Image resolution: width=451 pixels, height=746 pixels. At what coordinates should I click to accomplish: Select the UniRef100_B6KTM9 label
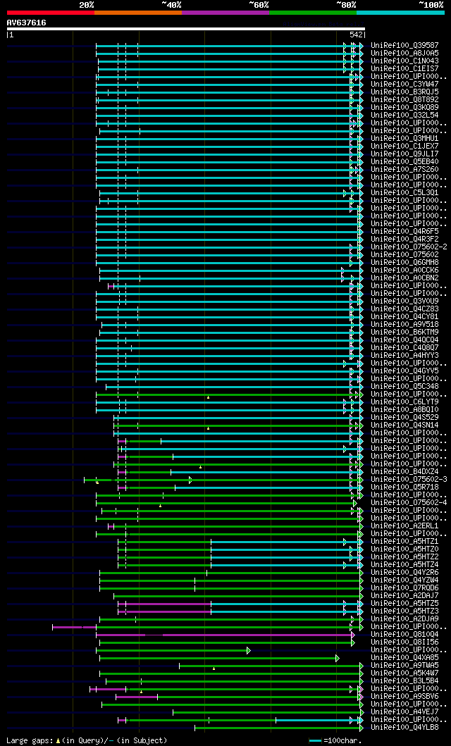tap(405, 332)
